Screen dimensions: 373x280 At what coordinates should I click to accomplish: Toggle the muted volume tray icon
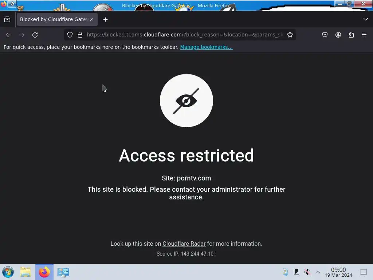307,272
